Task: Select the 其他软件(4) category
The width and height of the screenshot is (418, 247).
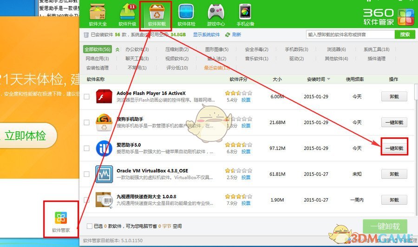Action: (336, 58)
